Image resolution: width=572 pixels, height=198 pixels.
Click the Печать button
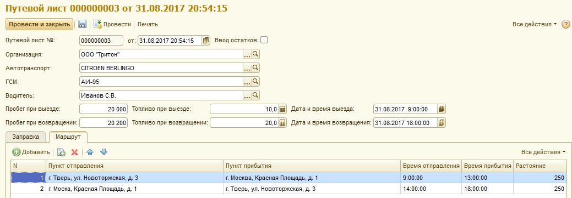click(x=148, y=24)
